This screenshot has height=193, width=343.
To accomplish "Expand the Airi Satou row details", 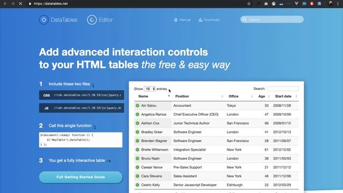I will (137, 106).
